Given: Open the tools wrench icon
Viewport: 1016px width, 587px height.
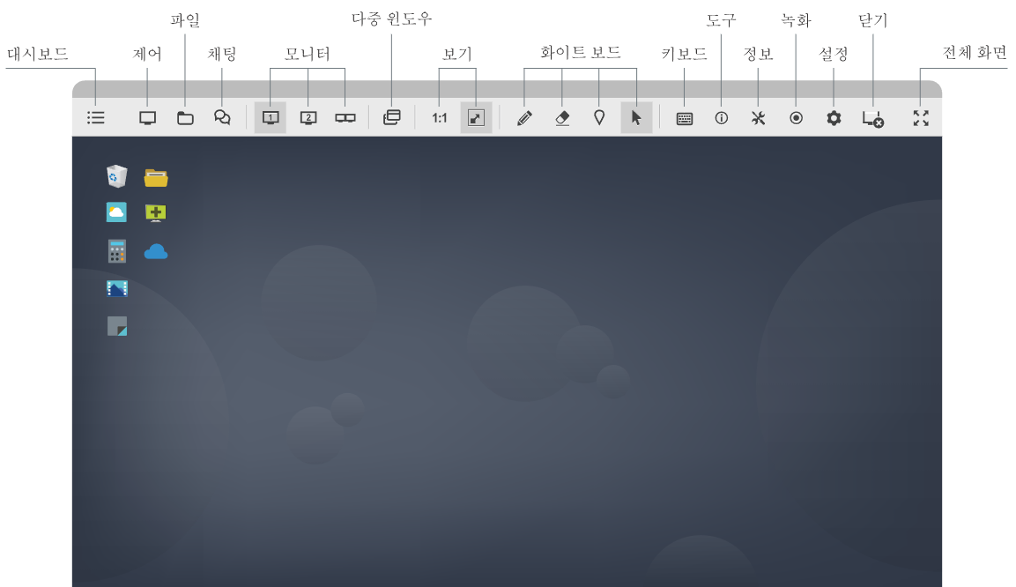Looking at the screenshot, I should tap(758, 118).
